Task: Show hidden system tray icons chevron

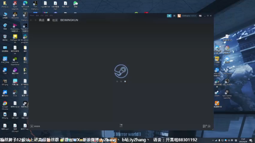Action: point(213,140)
